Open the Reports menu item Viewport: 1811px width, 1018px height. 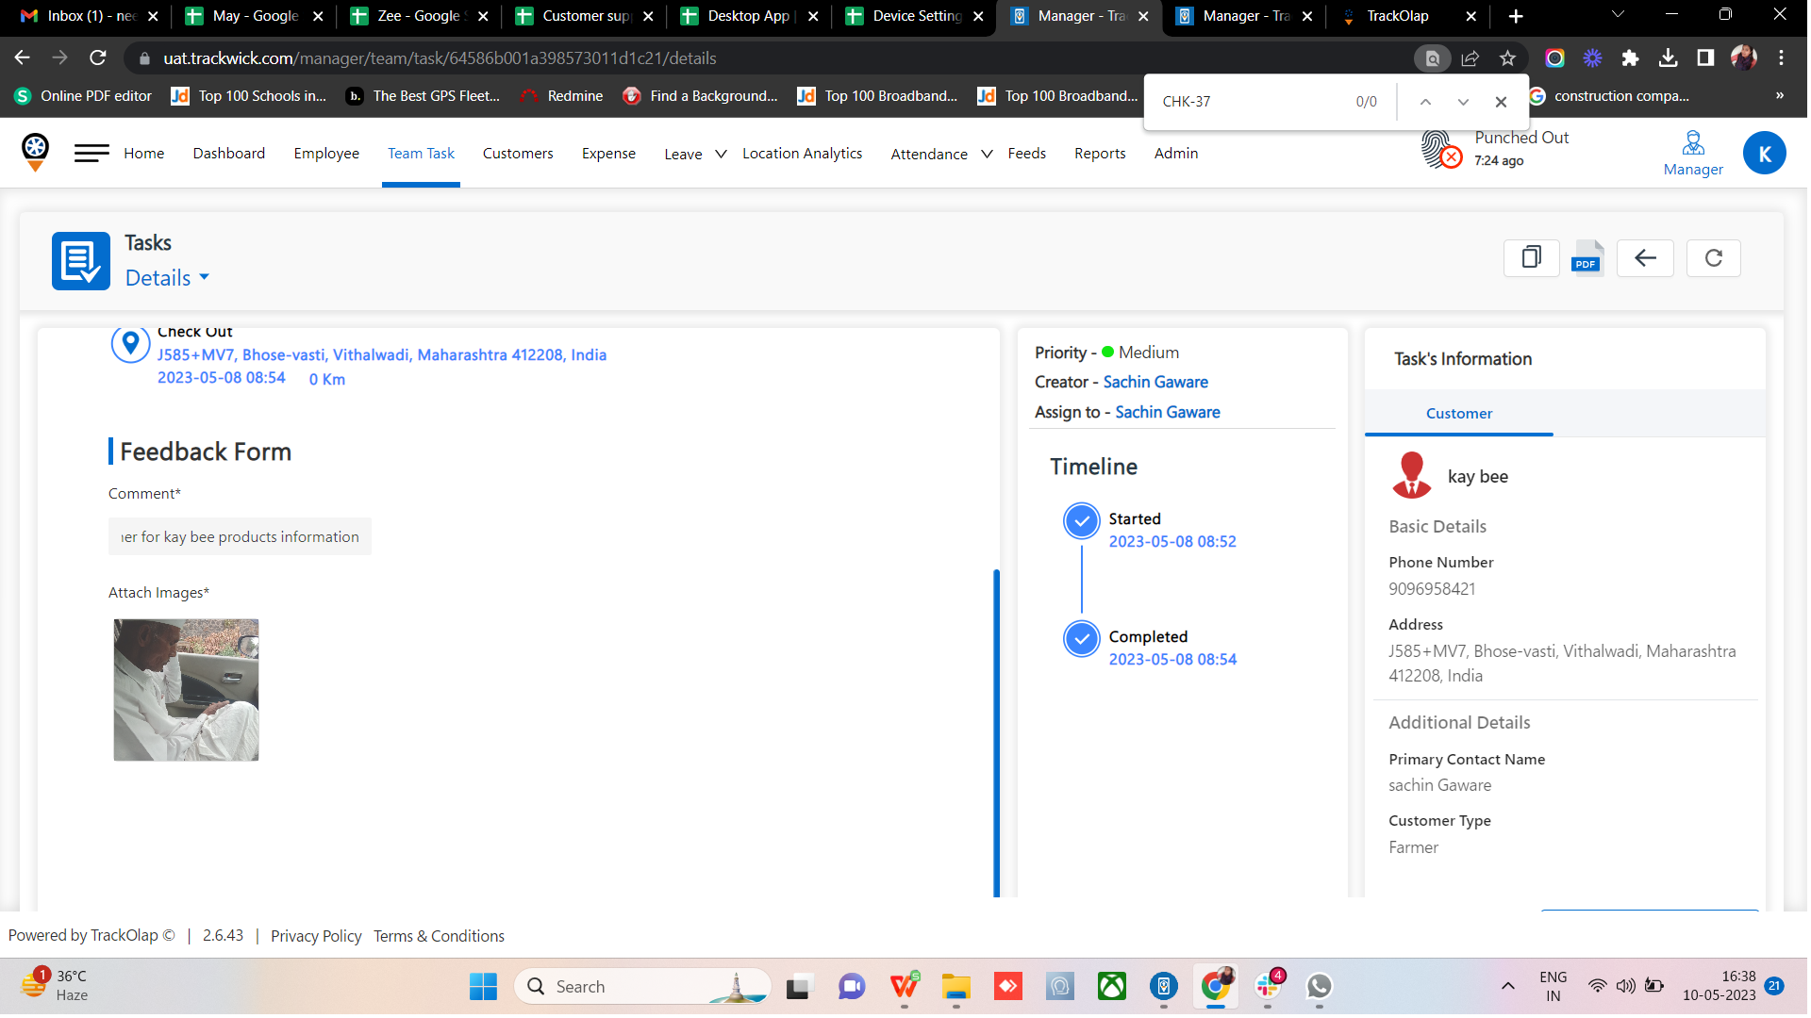(x=1100, y=153)
